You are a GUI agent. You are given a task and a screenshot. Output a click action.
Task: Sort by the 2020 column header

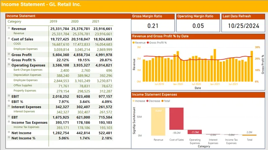(x=75, y=21)
